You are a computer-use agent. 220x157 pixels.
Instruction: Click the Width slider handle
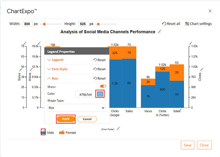pos(44,24)
